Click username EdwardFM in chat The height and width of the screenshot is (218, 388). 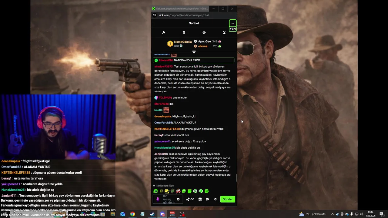[166, 60]
